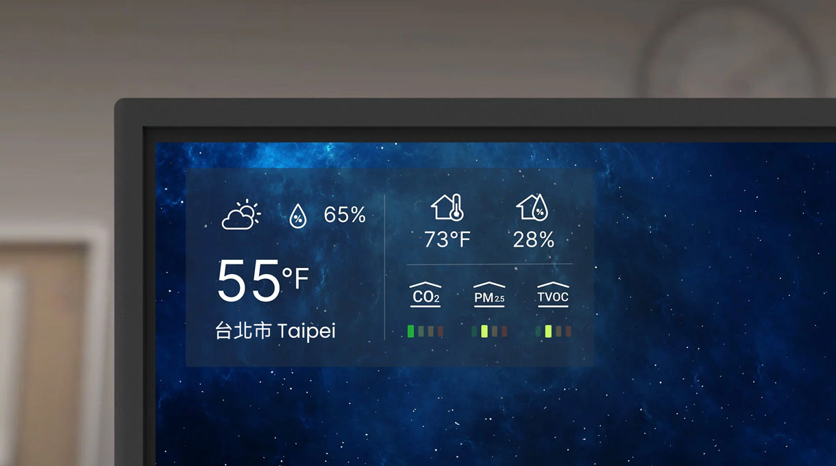Click the partly cloudy weather icon
This screenshot has height=466, width=836.
click(241, 215)
